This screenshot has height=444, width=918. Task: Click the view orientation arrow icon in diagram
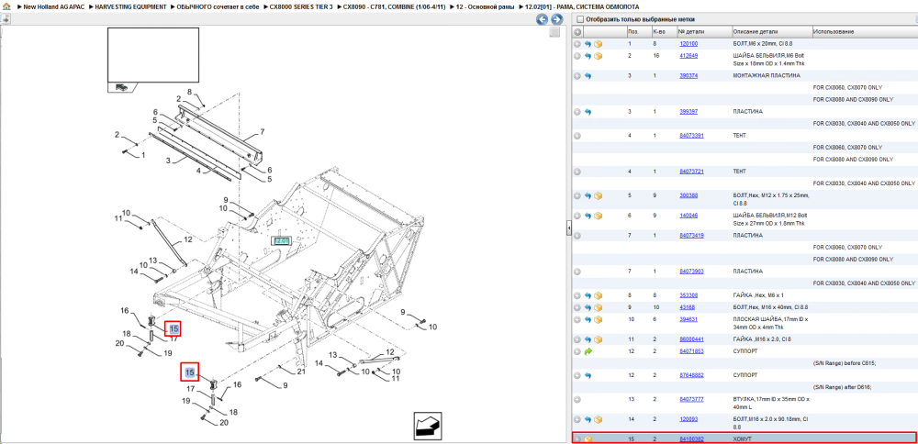point(428,425)
